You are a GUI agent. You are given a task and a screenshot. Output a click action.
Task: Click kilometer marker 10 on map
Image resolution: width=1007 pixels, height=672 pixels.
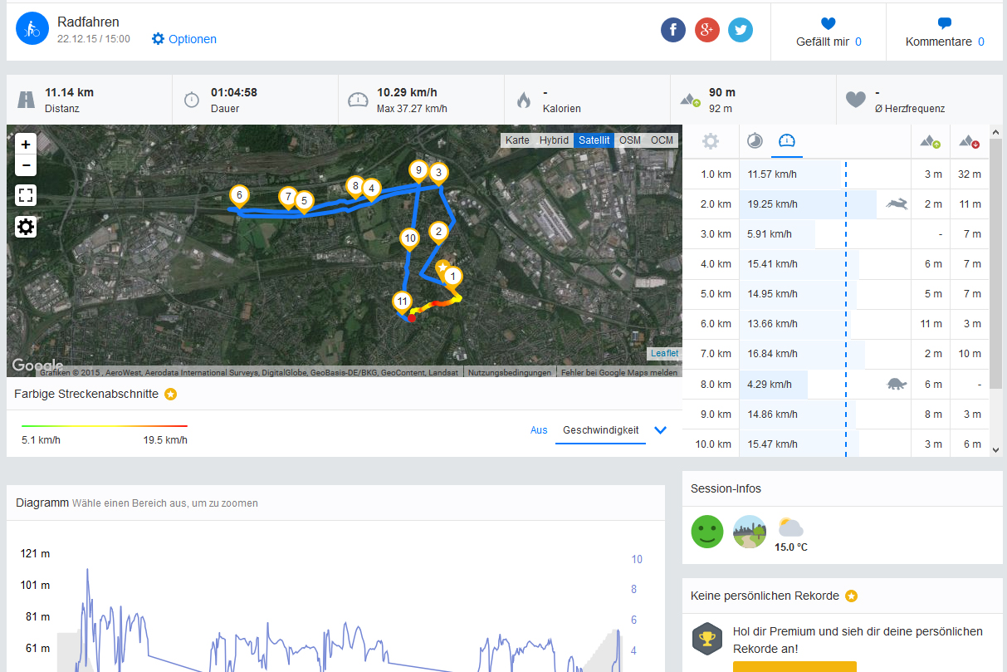[409, 240]
